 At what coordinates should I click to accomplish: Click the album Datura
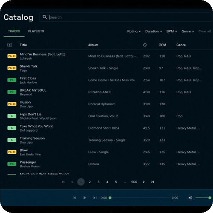[94, 164]
